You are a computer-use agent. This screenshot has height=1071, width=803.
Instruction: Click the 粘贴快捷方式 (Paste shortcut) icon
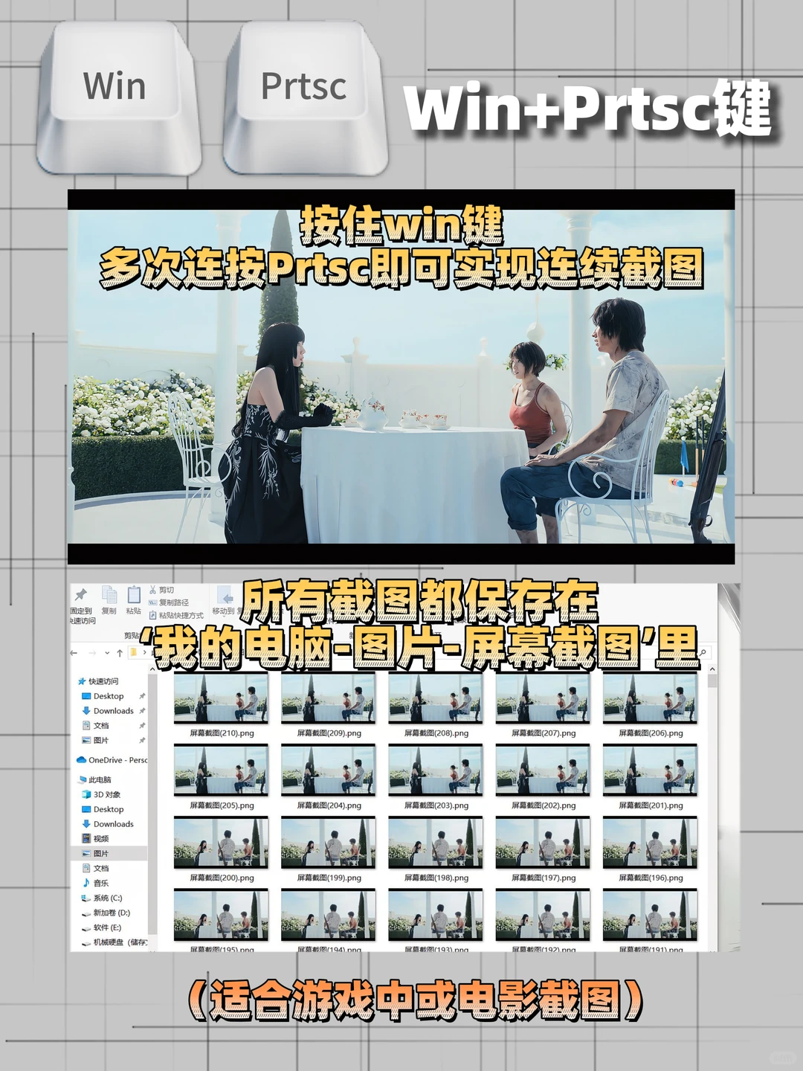(x=152, y=614)
